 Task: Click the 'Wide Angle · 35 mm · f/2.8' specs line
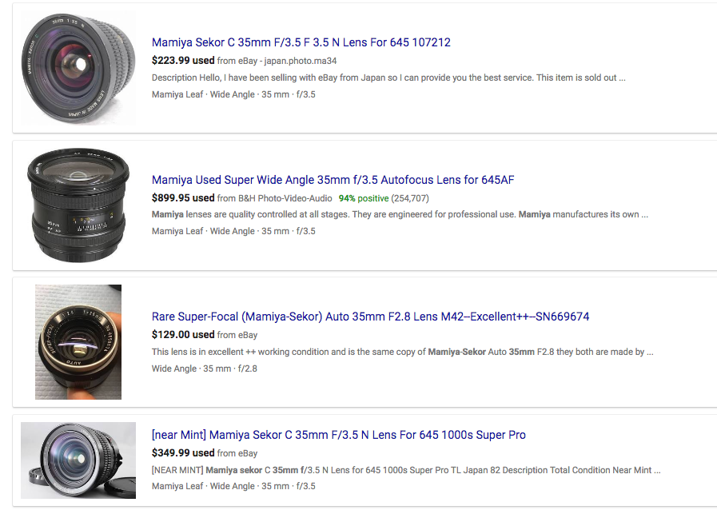point(205,369)
